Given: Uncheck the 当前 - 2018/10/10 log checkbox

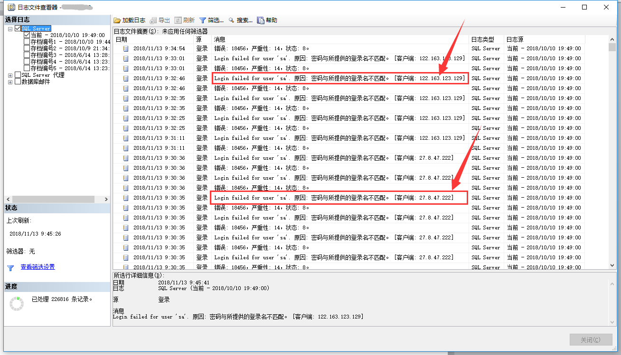Looking at the screenshot, I should tap(27, 35).
